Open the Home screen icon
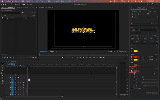Screen dimensions: 160x100 tap(11, 4)
